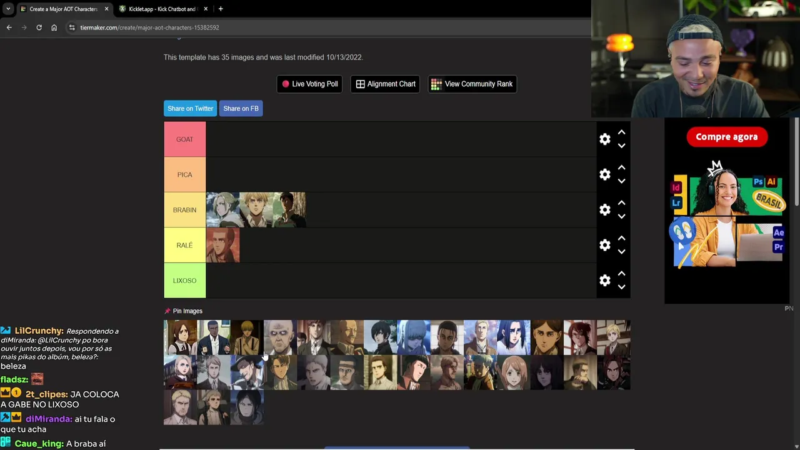800x450 pixels.
Task: View site information icon in address bar
Action: [x=72, y=27]
